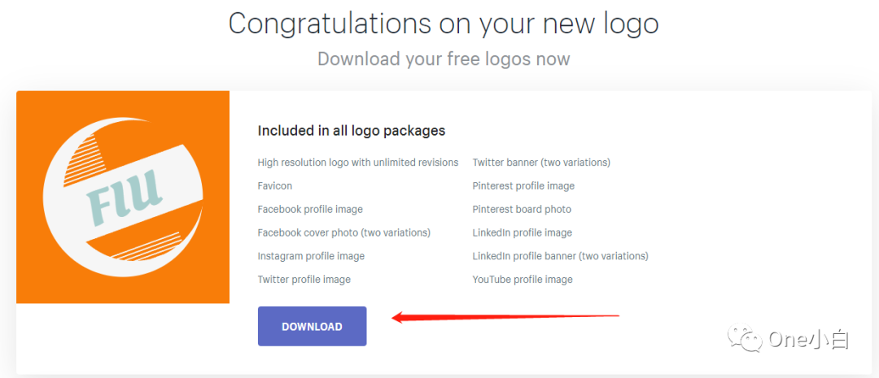Select 'Facebook profile image' item

click(310, 210)
